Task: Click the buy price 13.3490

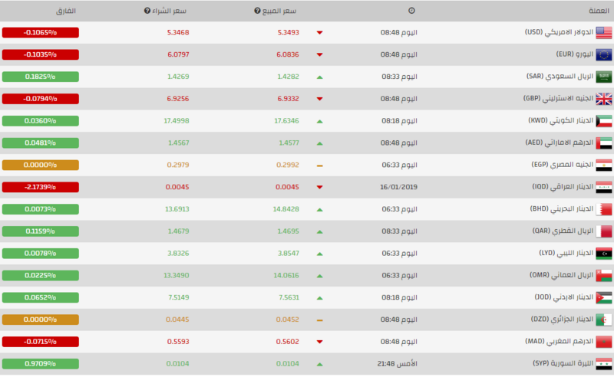Action: point(177,276)
